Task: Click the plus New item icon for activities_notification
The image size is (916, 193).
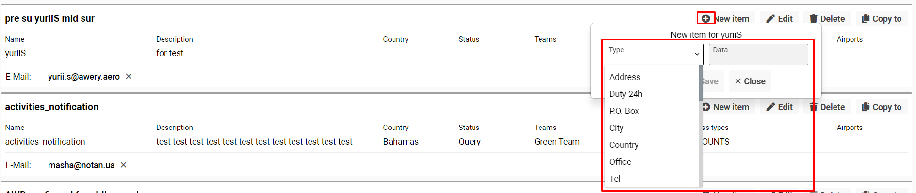Action: pyautogui.click(x=706, y=107)
